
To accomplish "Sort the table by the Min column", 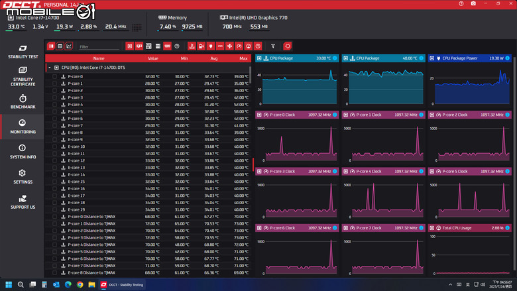I will click(184, 58).
